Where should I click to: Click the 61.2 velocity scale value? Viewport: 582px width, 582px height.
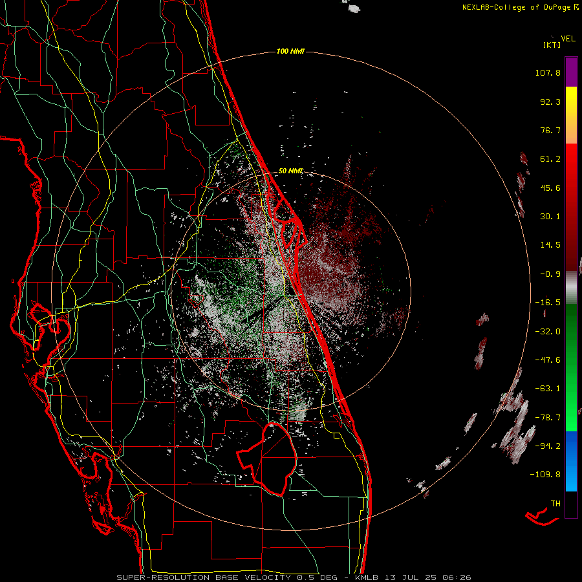(550, 159)
